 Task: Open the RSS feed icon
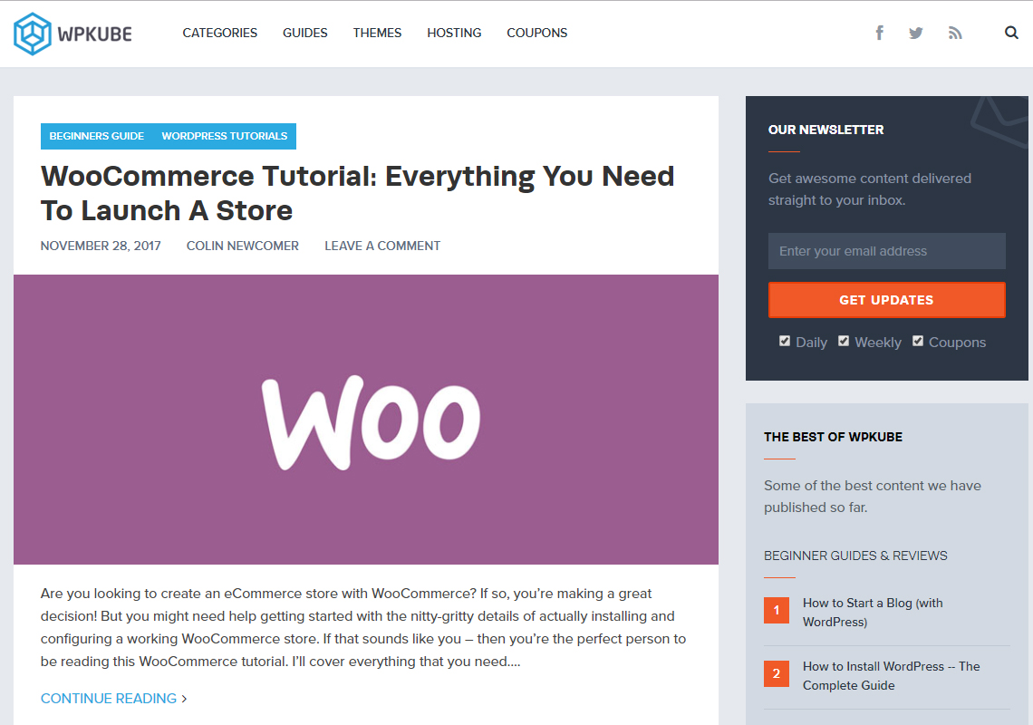(955, 33)
